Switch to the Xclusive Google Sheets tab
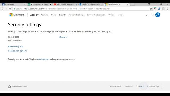The height and width of the screenshot is (96, 170). [40, 4]
